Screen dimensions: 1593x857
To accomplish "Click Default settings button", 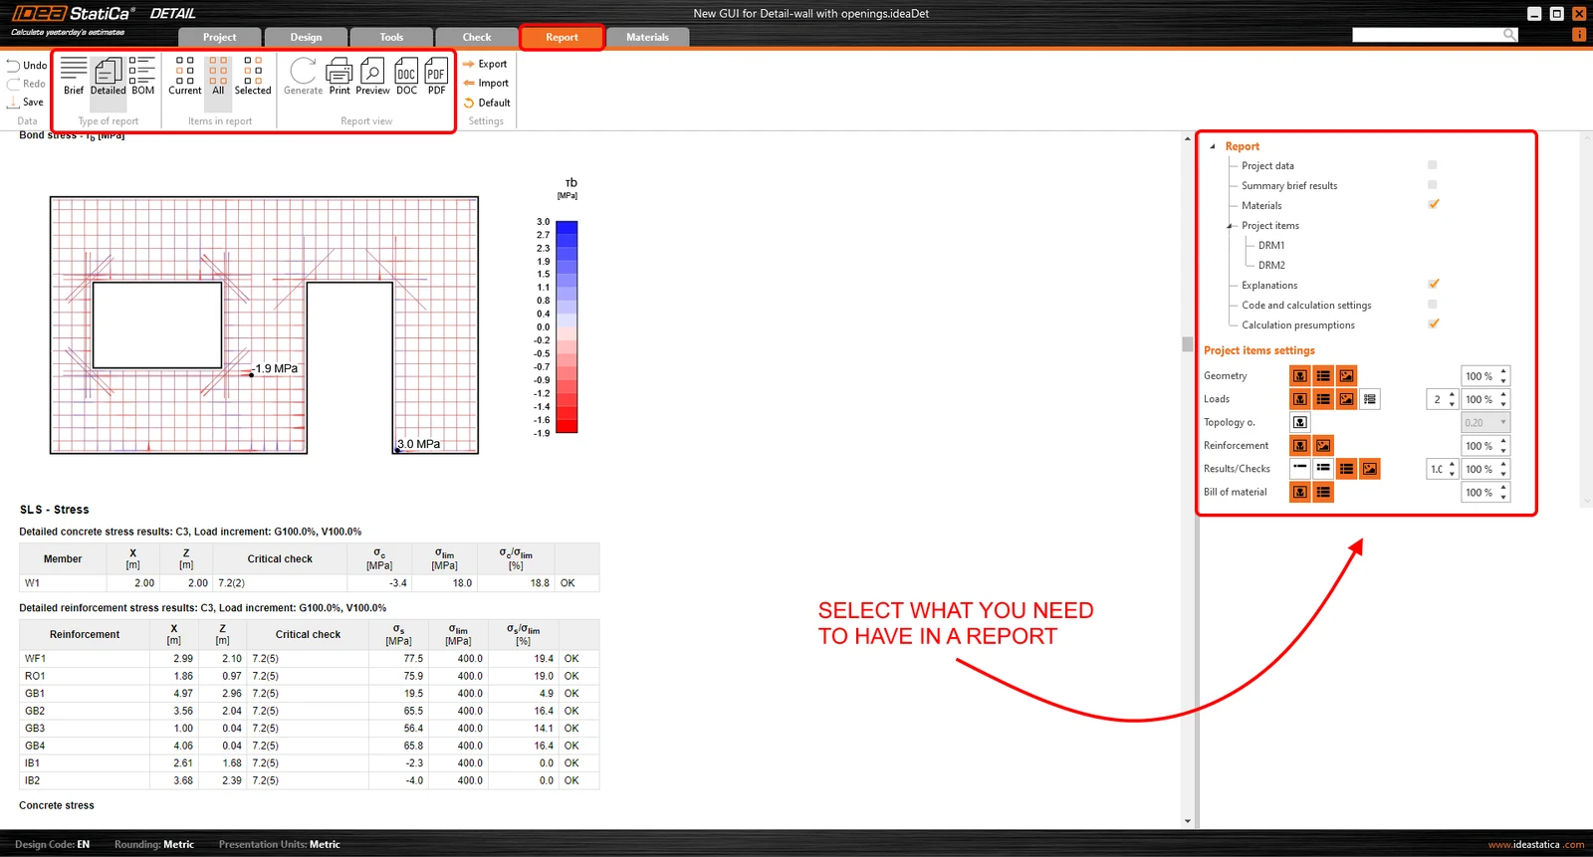I will click(487, 103).
